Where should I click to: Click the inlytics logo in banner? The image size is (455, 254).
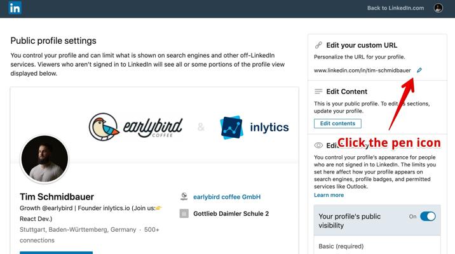(x=254, y=127)
